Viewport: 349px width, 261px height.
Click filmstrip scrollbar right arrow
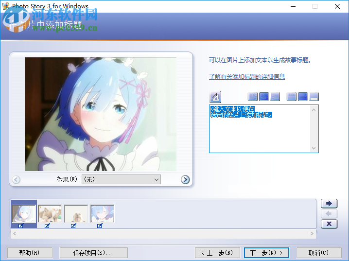pyautogui.click(x=312, y=233)
